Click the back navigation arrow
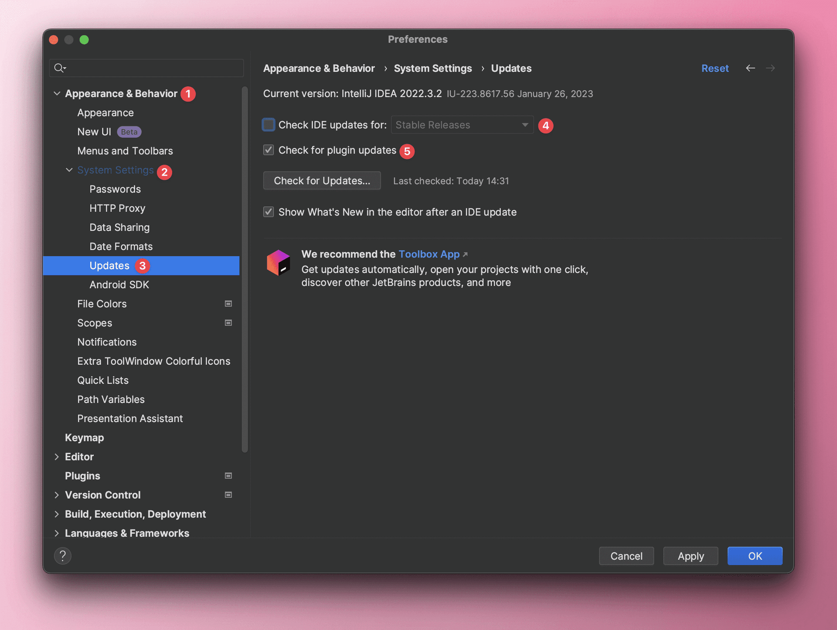This screenshot has height=630, width=837. 750,68
